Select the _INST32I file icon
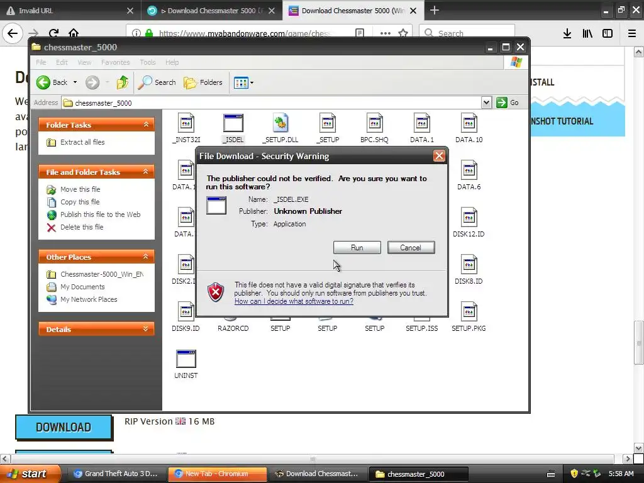Screen dimensions: 644x483 point(186,123)
